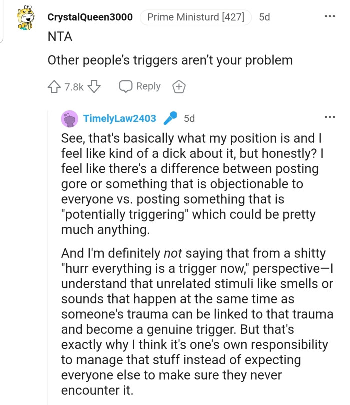Downvote CrystalQueen3000's comment
Screen dimensions: 350x405
tap(94, 87)
